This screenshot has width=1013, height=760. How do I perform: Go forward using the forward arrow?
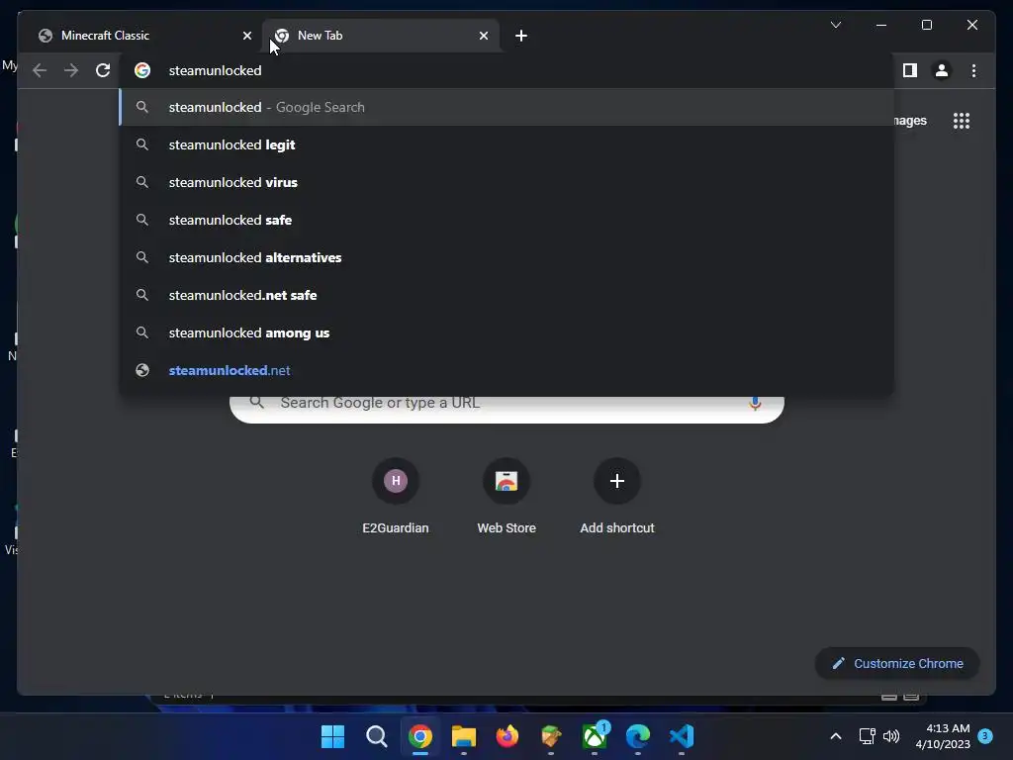[71, 70]
